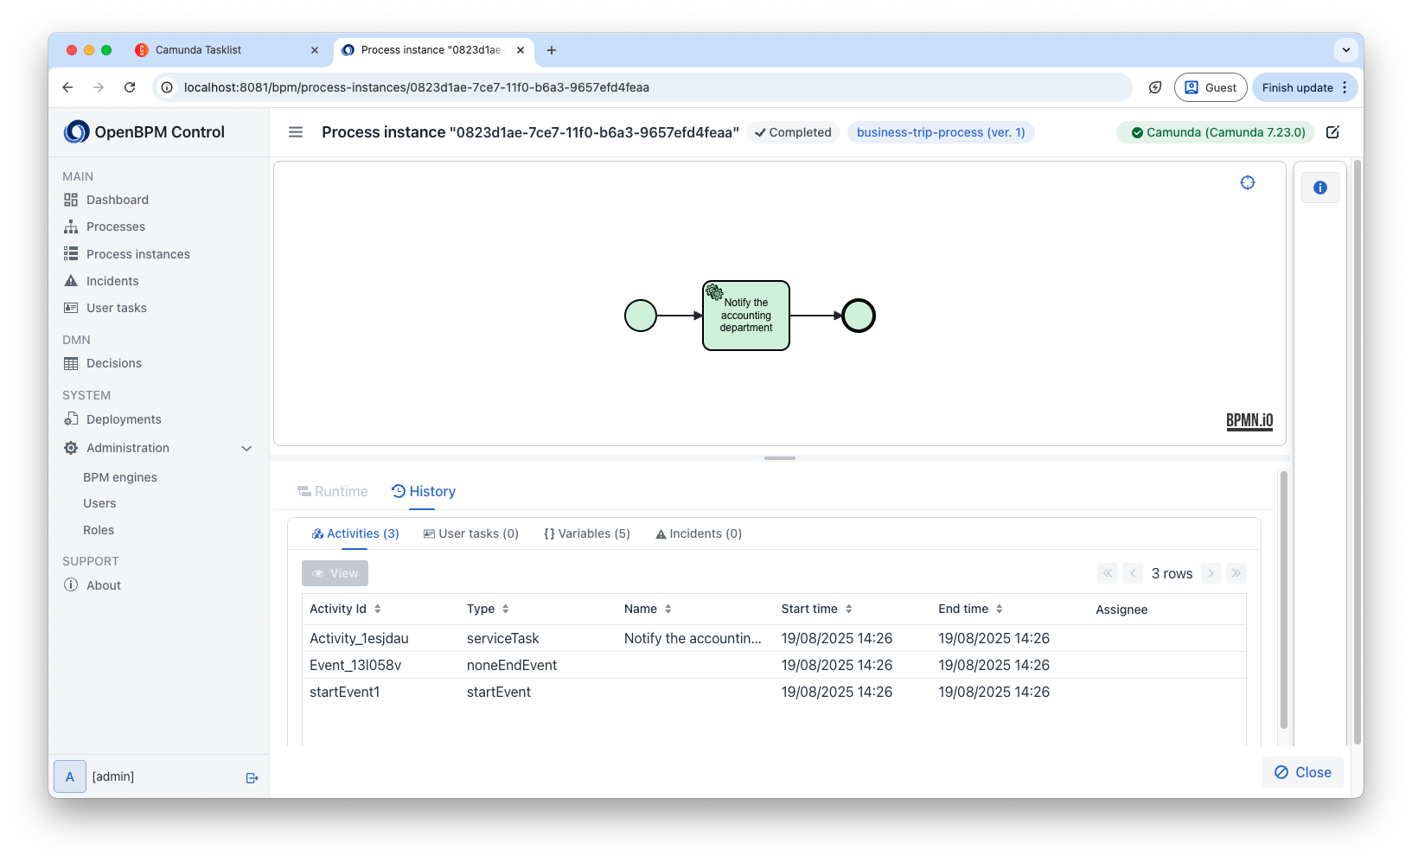Click the hamburger menu toggle icon
The width and height of the screenshot is (1412, 862).
coord(296,132)
